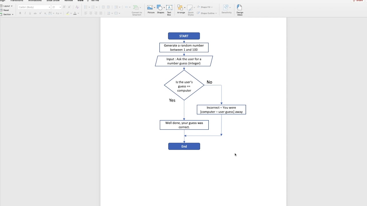The height and width of the screenshot is (206, 367).
Task: Insert a numbered list
Action: [x=93, y=7]
